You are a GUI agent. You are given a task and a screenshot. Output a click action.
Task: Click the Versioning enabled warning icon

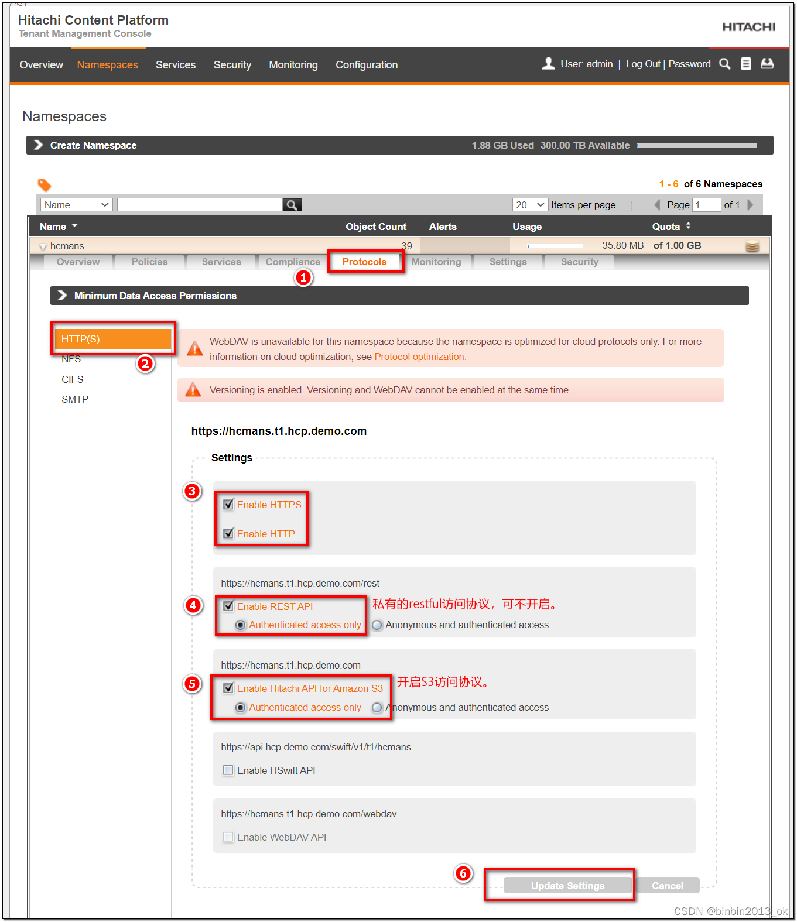coord(193,390)
